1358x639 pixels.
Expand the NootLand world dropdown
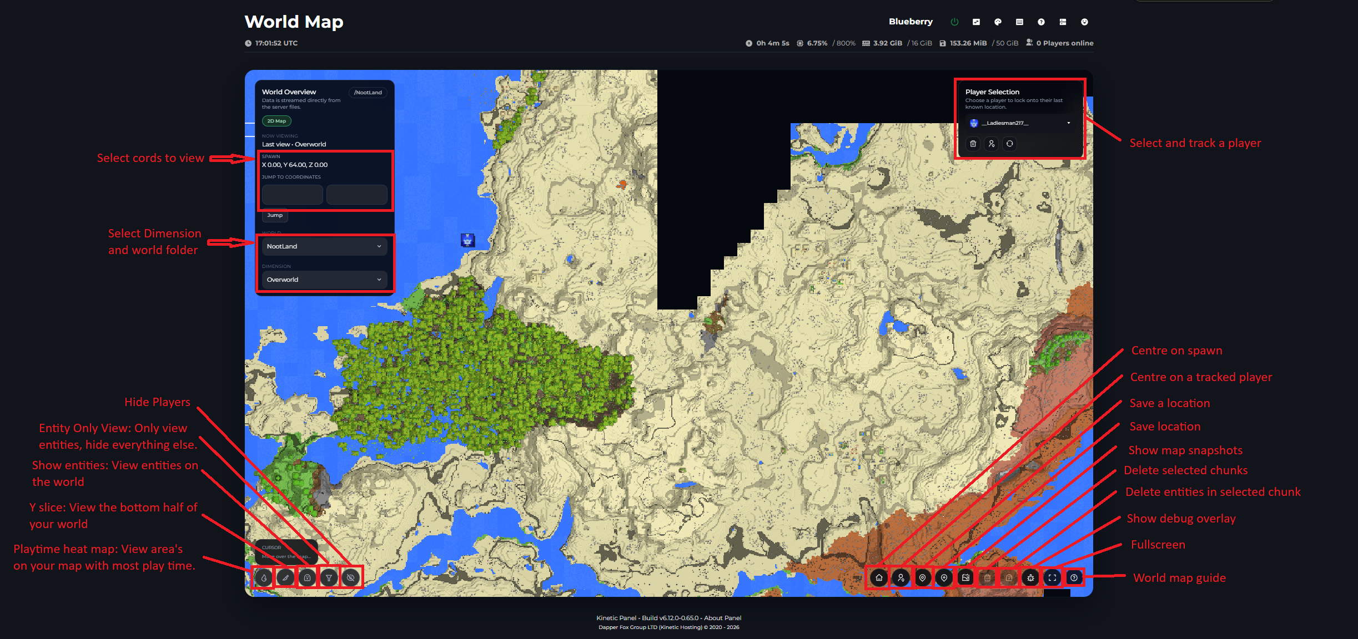pos(324,246)
